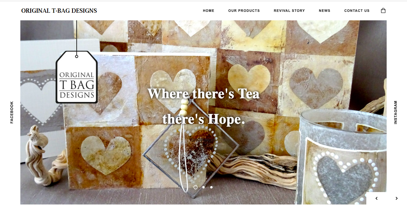Open the shopping bag cart icon
Screen dimensions: 407x209
[x=383, y=11]
